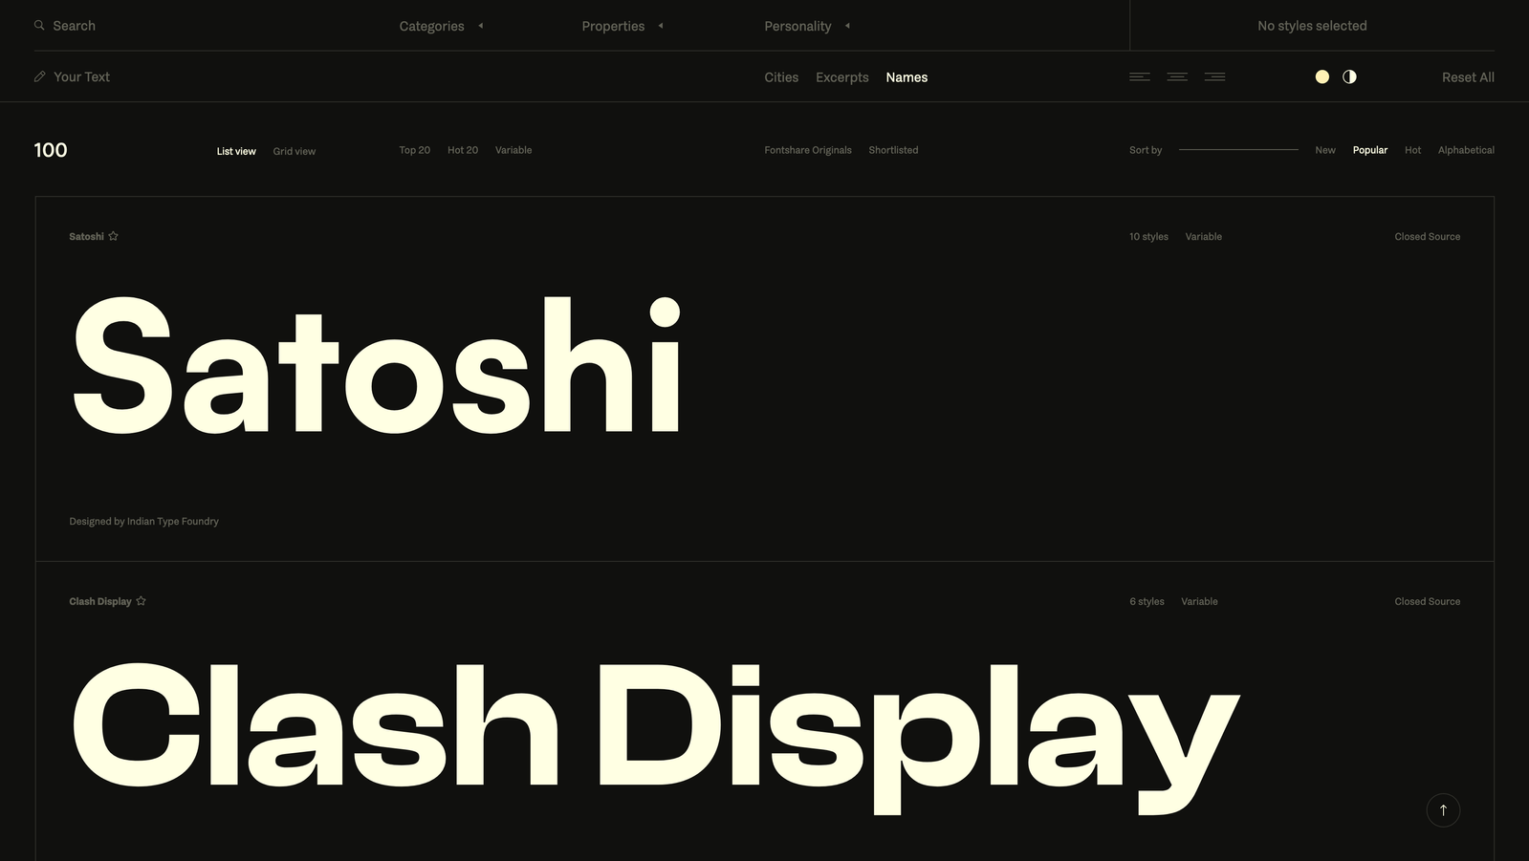Shortlist Satoshi with the star icon
Screen dimensions: 1529x861
[x=113, y=236]
